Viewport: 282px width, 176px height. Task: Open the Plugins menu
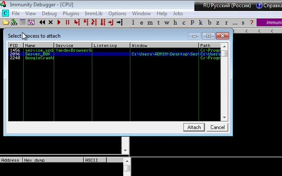(71, 14)
